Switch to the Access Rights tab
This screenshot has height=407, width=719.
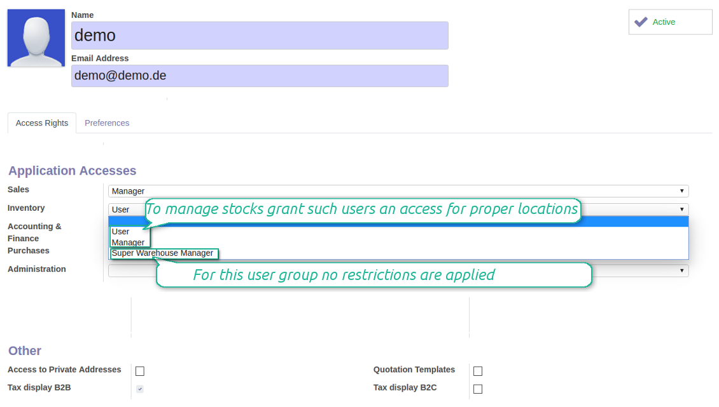pyautogui.click(x=42, y=123)
